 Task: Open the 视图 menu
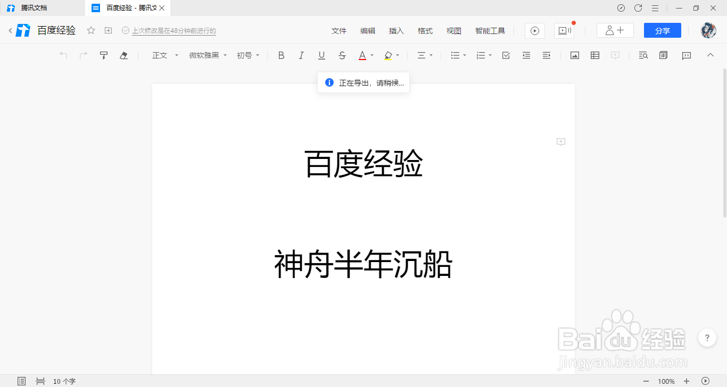point(454,31)
